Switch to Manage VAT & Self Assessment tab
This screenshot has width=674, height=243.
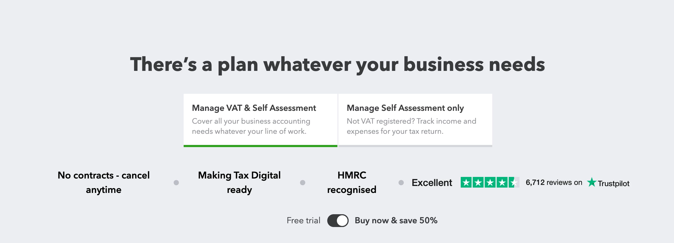click(261, 120)
